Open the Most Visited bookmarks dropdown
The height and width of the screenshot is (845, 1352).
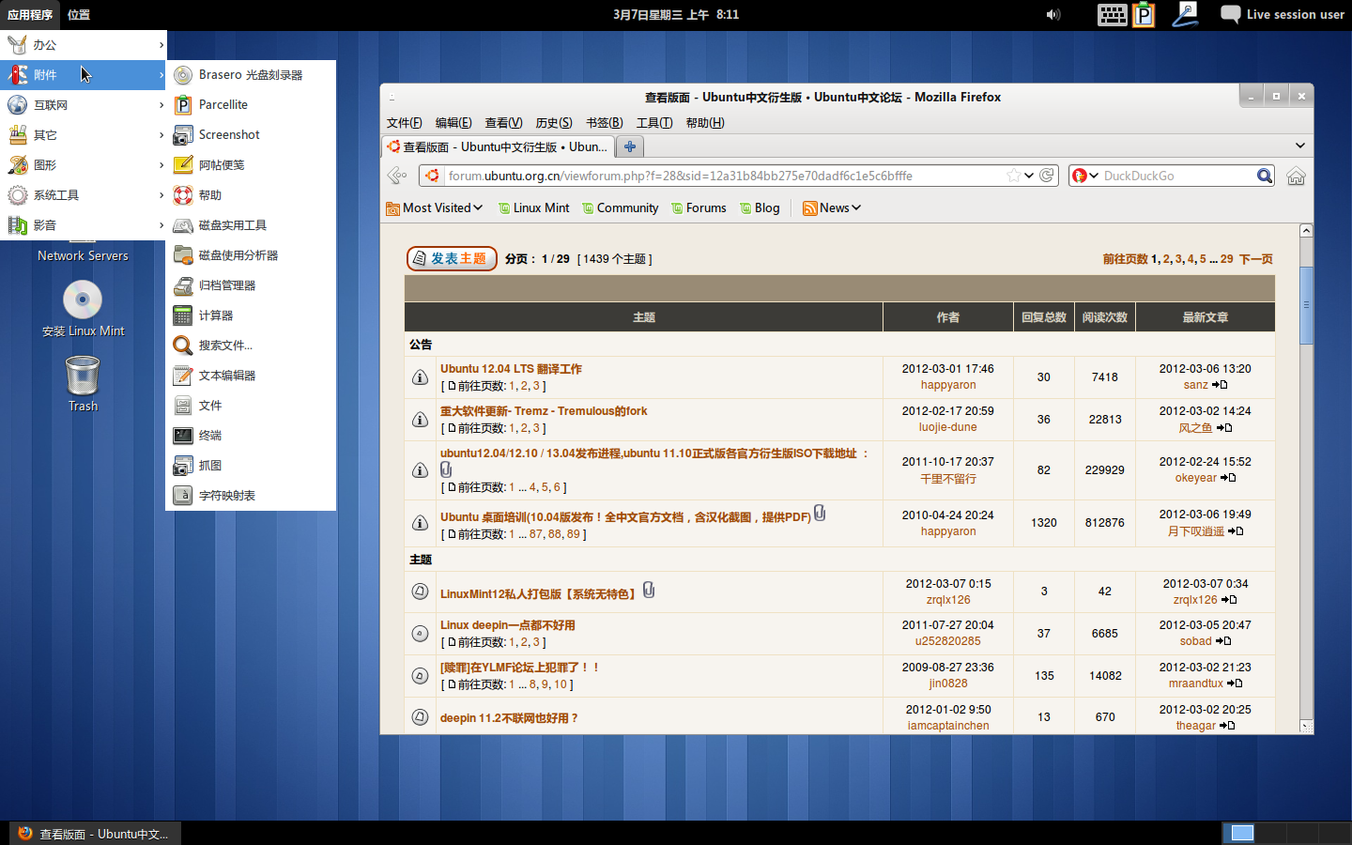pos(435,208)
